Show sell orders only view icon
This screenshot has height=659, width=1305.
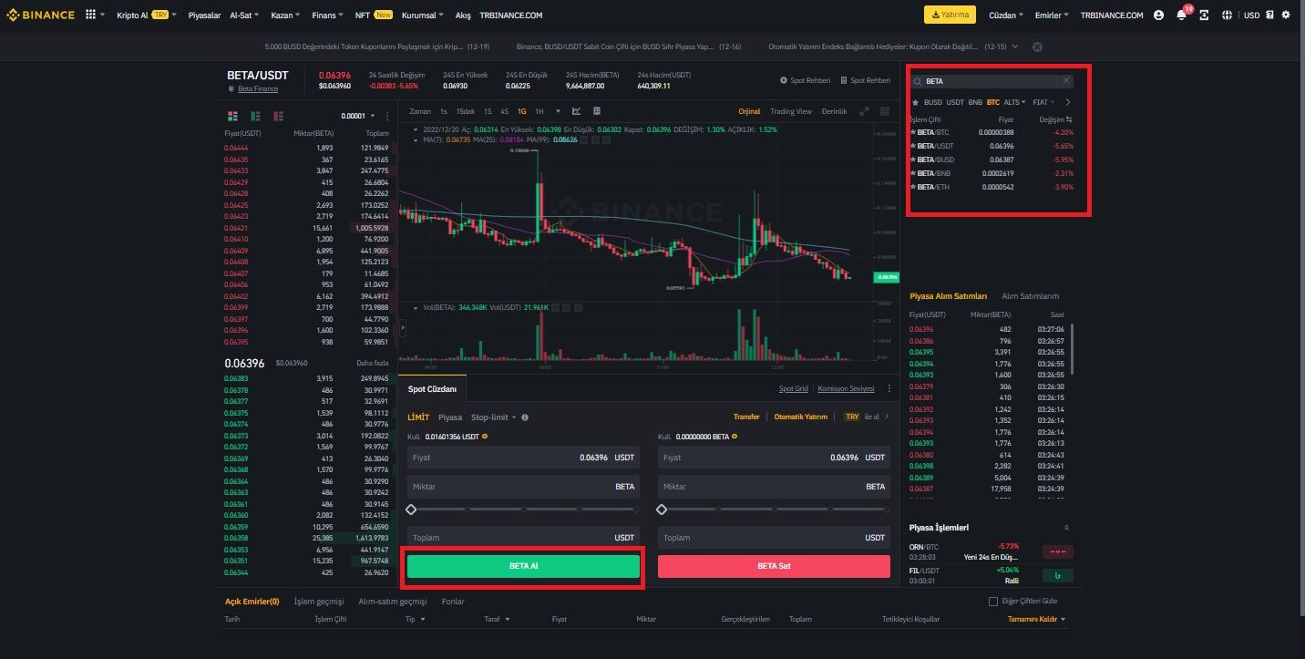click(278, 116)
